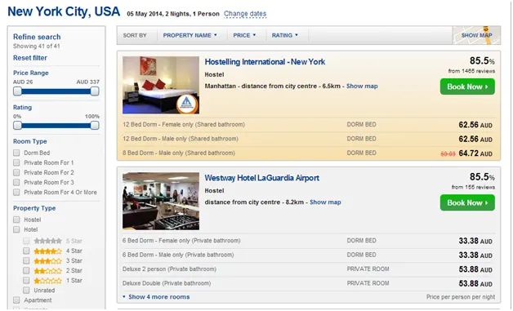Tick the Dorm Bed checkbox
This screenshot has height=311, width=513.
pos(16,153)
